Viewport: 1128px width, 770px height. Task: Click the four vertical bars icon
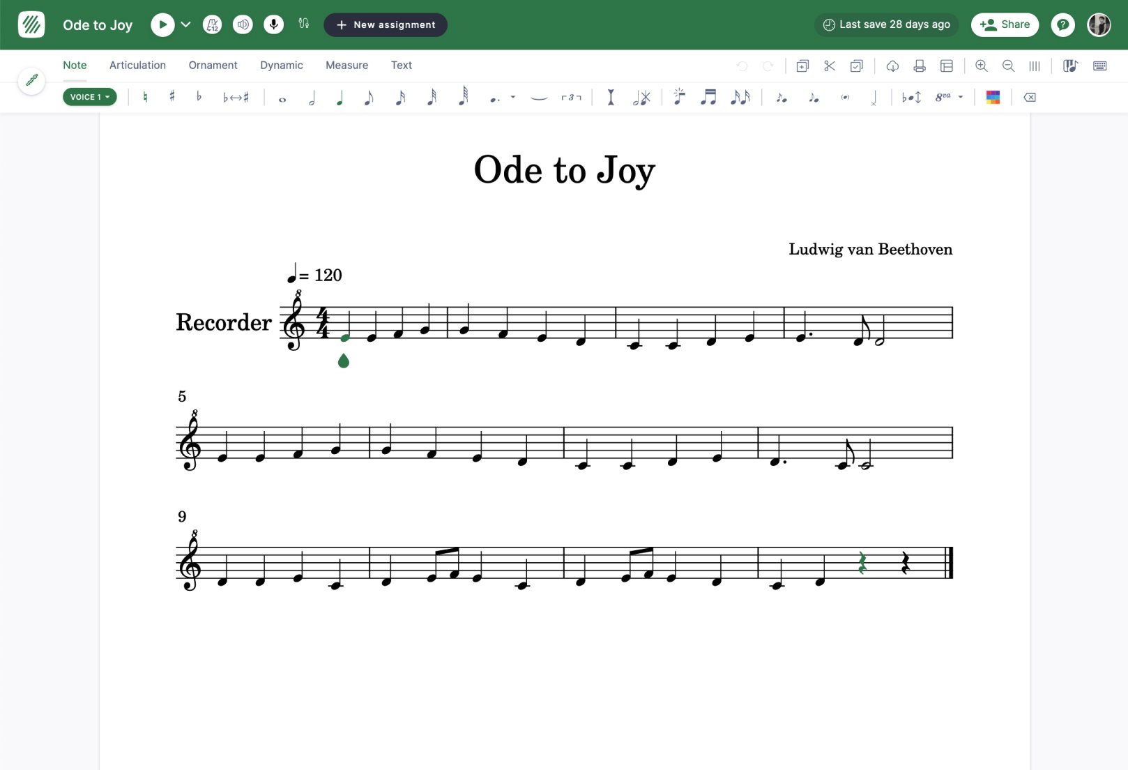1035,66
